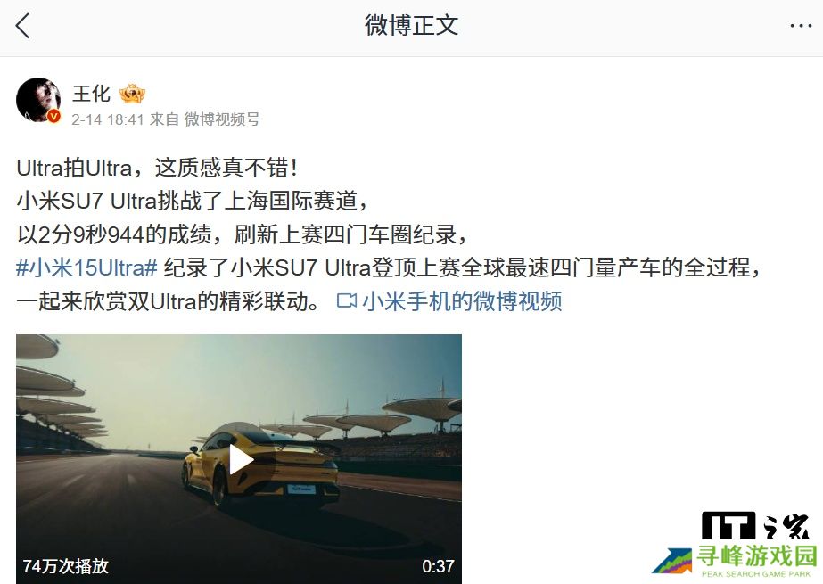Open the three-dot more options menu
Image resolution: width=823 pixels, height=584 pixels.
pyautogui.click(x=801, y=26)
